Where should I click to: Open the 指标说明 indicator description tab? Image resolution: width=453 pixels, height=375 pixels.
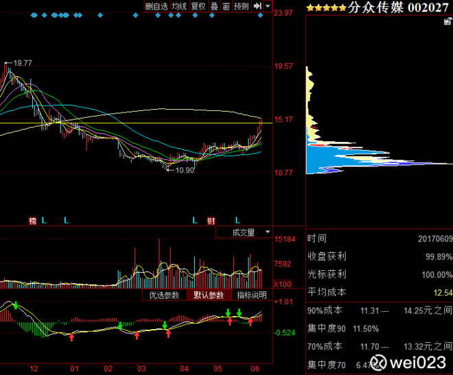[x=252, y=295]
